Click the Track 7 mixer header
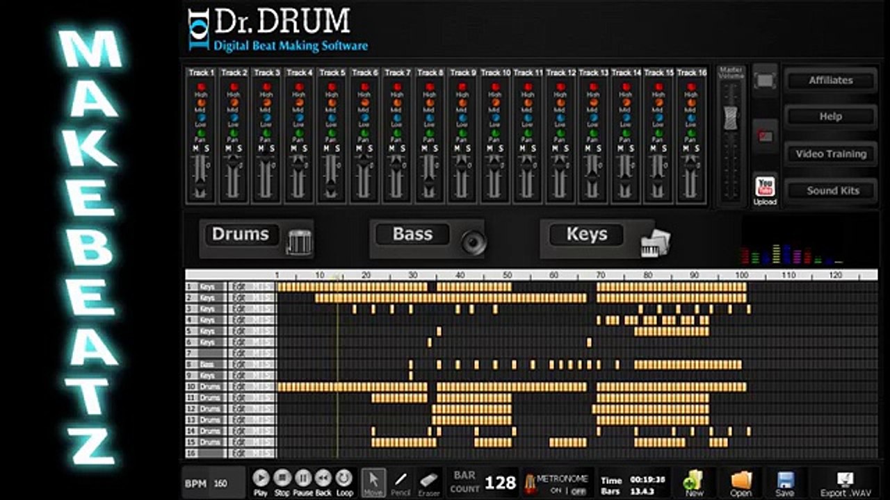Image resolution: width=890 pixels, height=500 pixels. coord(397,72)
